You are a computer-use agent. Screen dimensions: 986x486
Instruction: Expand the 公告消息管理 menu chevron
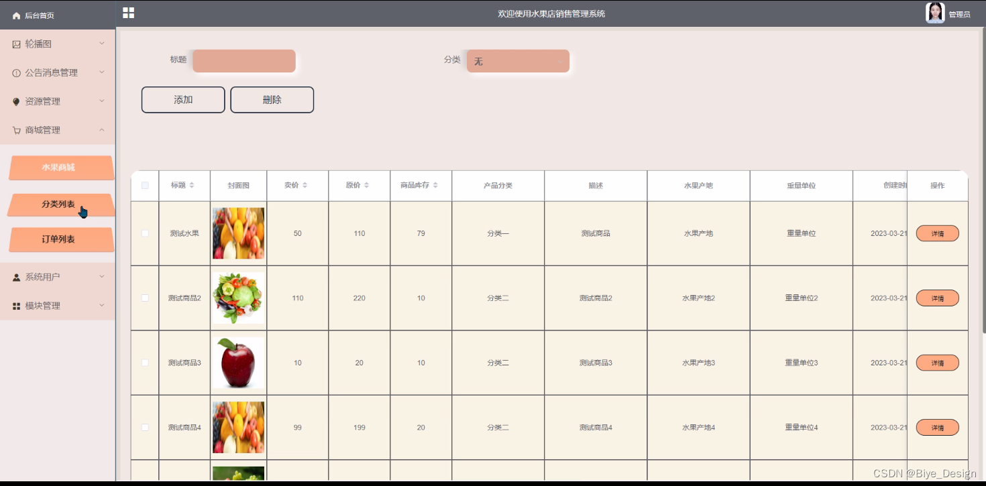(x=102, y=72)
